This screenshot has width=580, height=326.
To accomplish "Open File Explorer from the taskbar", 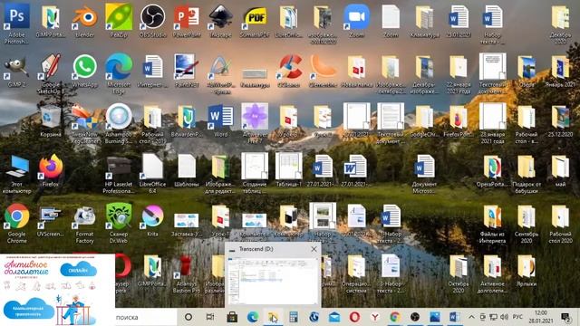I will (x=273, y=317).
